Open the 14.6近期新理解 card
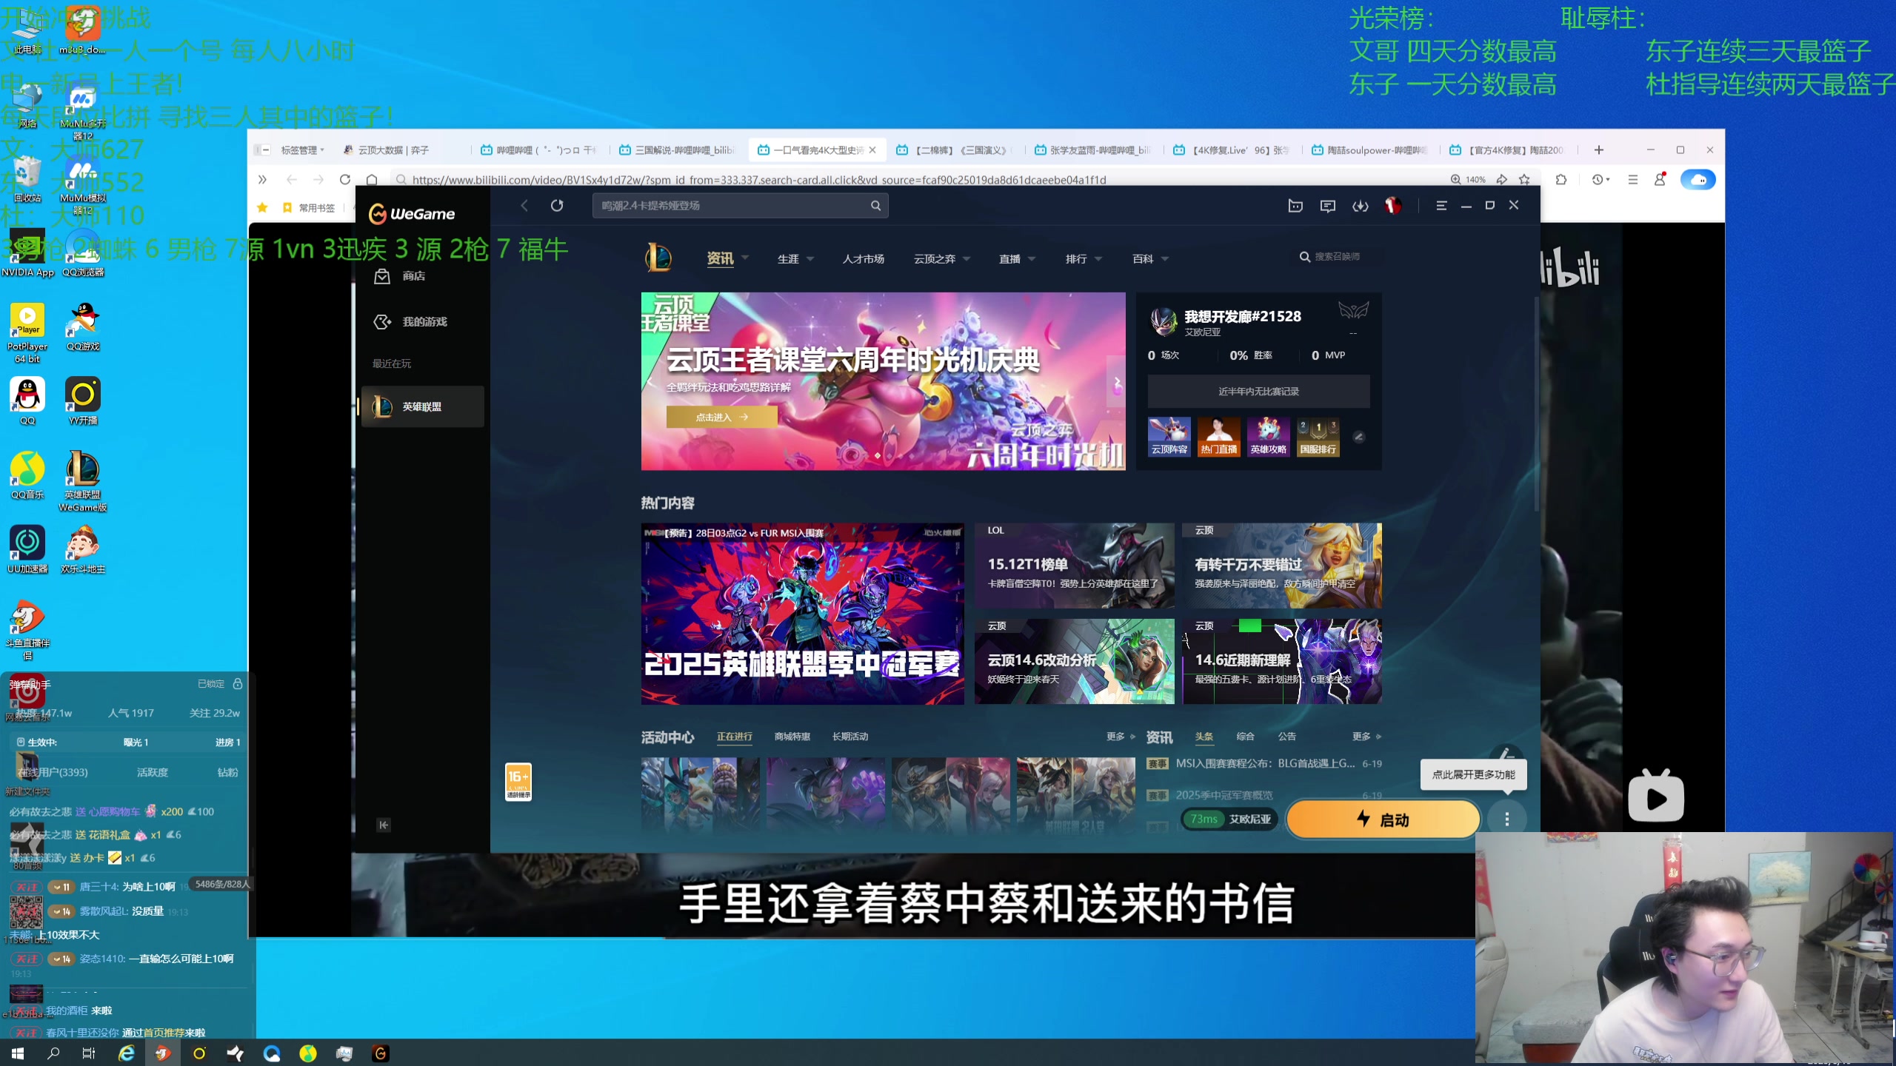Image resolution: width=1896 pixels, height=1066 pixels. click(1282, 661)
